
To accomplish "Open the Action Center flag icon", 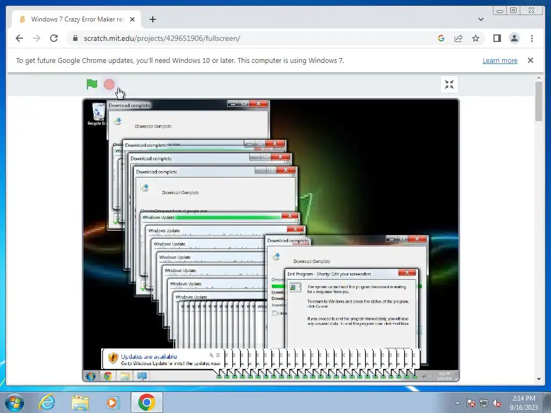I will (x=471, y=403).
